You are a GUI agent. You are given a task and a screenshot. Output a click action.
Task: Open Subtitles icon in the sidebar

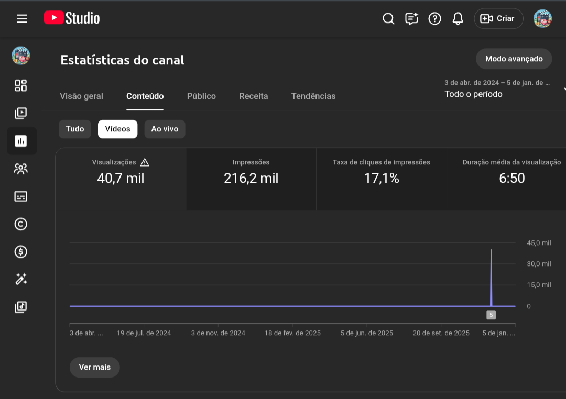pyautogui.click(x=21, y=196)
